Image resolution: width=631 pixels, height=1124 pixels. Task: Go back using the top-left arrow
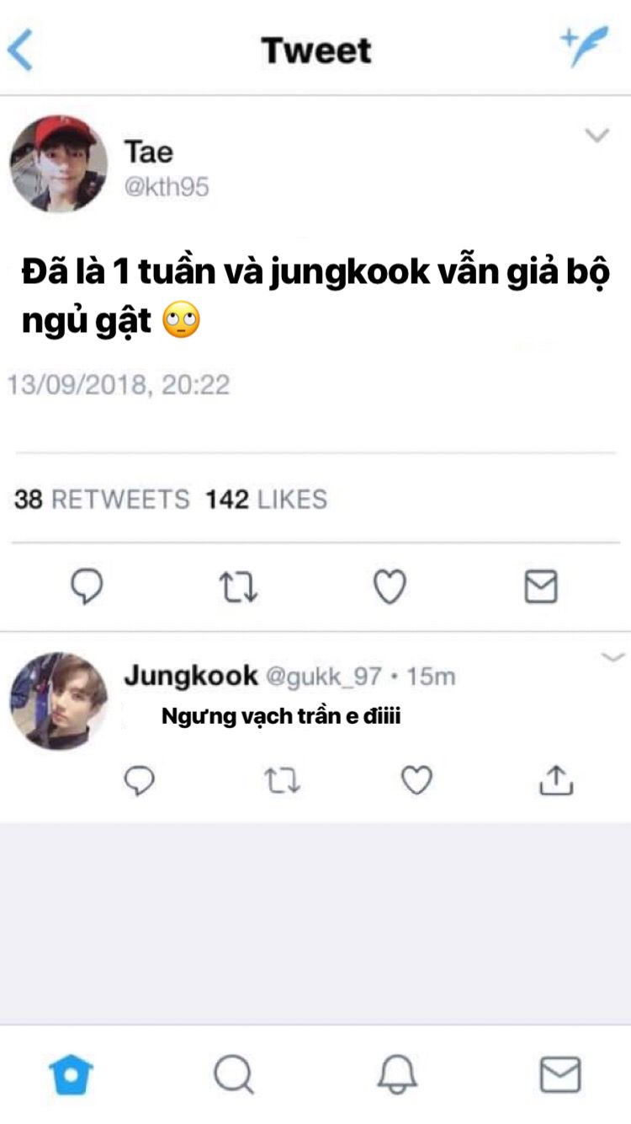click(20, 51)
